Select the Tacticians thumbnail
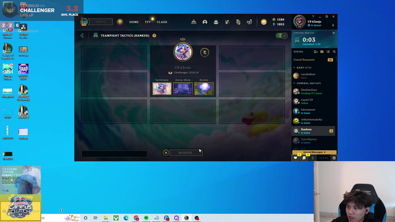395x222 pixels. tap(162, 89)
